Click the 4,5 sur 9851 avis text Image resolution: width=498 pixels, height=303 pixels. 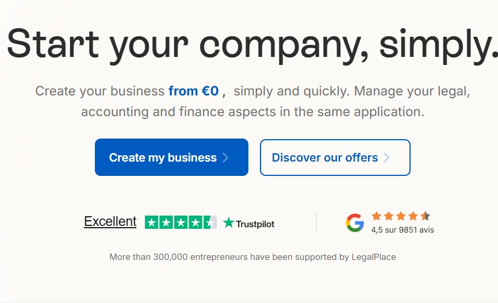coord(403,230)
